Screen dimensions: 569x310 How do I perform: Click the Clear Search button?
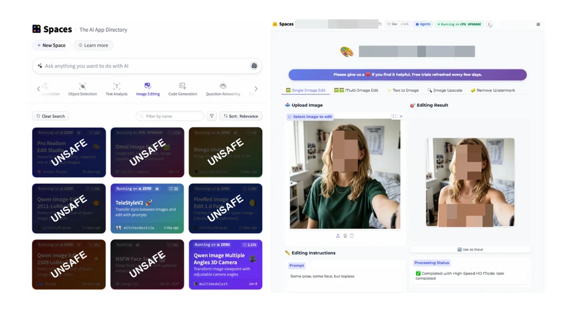51,116
